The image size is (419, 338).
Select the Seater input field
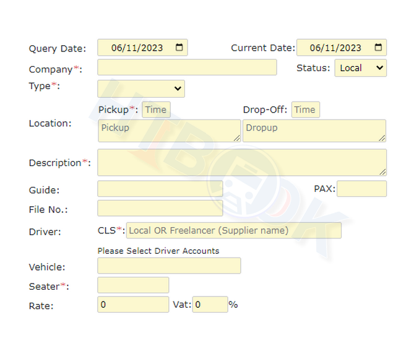point(133,285)
